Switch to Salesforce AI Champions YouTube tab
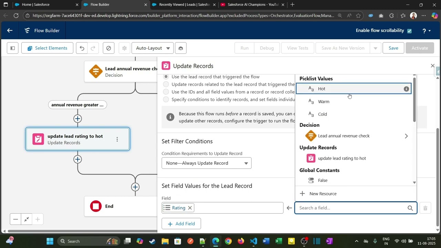This screenshot has width=441, height=248. pos(252,4)
